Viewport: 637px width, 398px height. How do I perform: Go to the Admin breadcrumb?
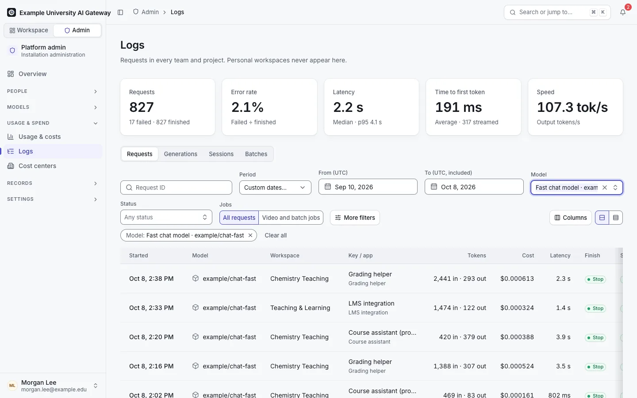pos(146,12)
